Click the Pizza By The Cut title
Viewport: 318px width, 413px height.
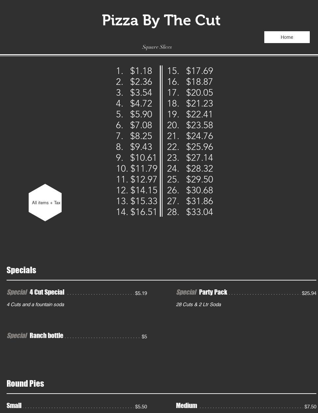[161, 20]
